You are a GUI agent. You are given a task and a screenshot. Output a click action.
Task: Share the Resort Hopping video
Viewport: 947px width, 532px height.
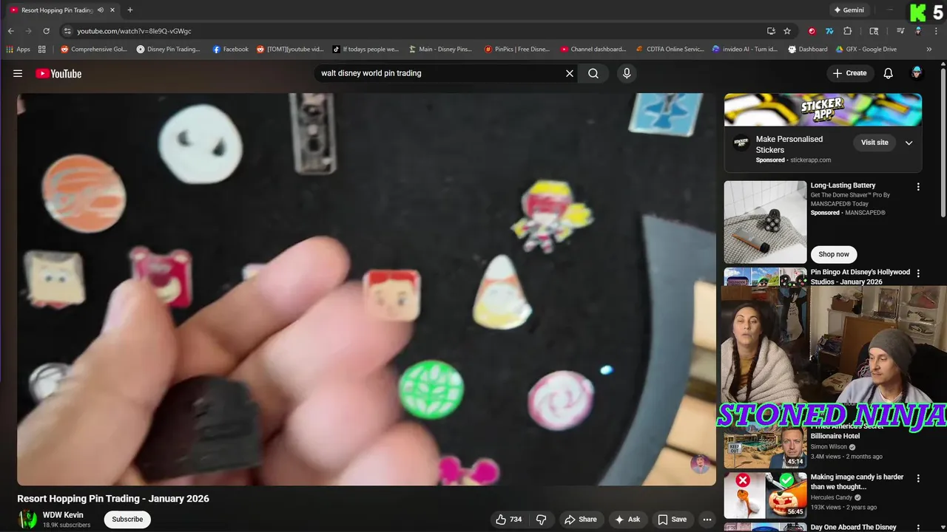[581, 519]
